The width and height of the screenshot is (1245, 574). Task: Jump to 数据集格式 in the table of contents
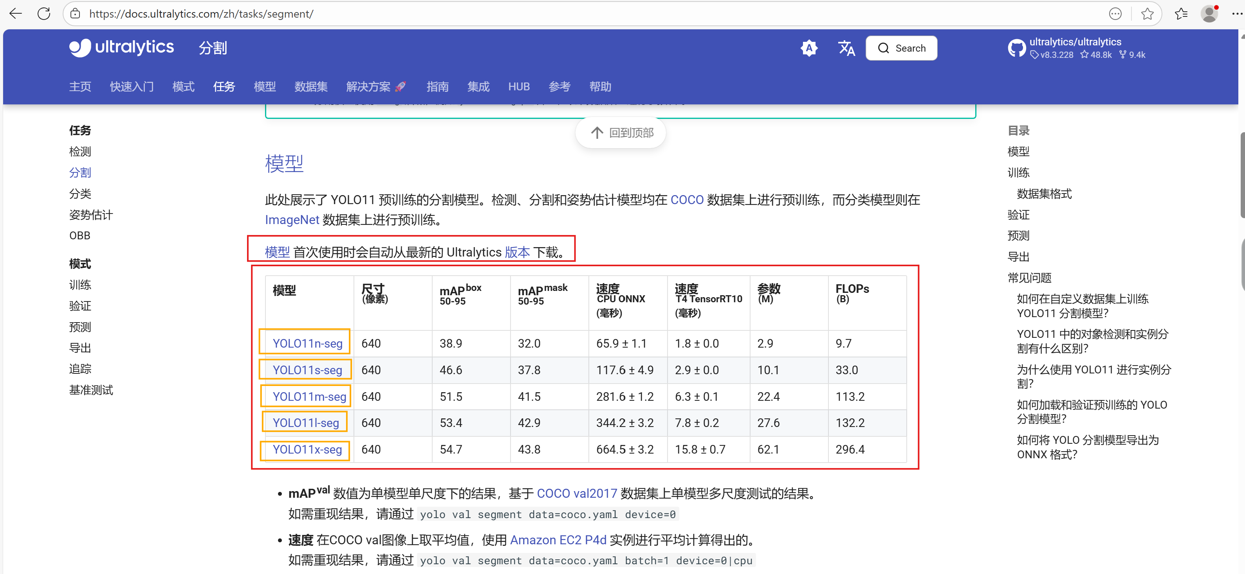tap(1044, 194)
